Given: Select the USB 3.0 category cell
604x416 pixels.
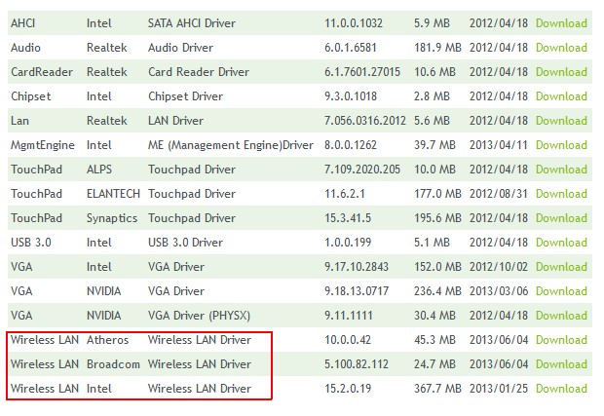Looking at the screenshot, I should click(31, 243).
